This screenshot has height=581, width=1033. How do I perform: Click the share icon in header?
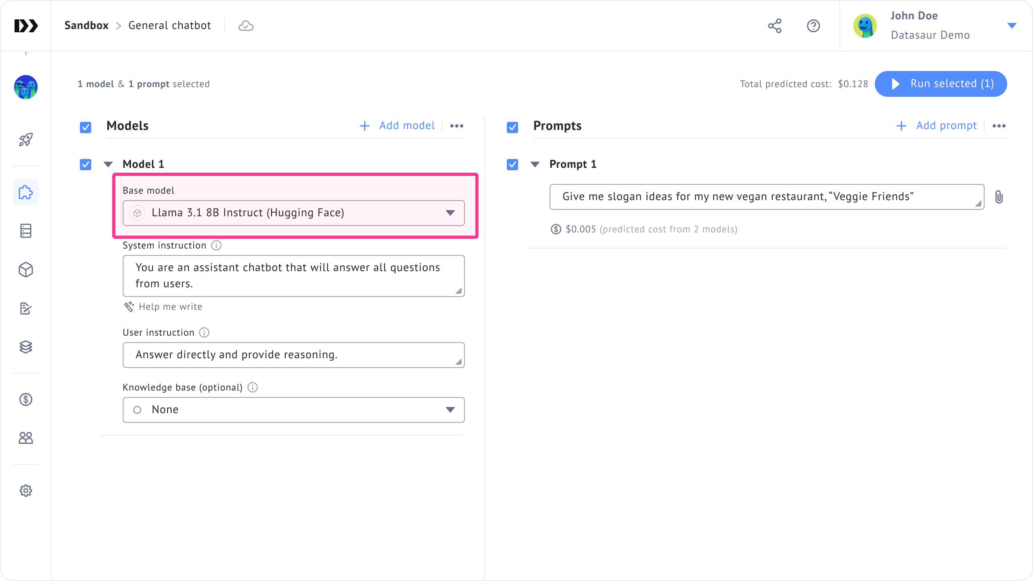(x=774, y=26)
